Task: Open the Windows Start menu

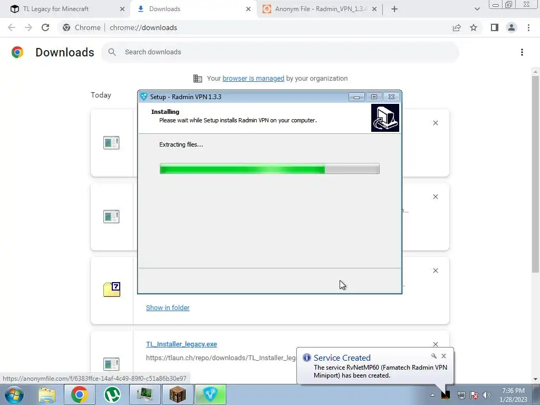Action: point(14,394)
